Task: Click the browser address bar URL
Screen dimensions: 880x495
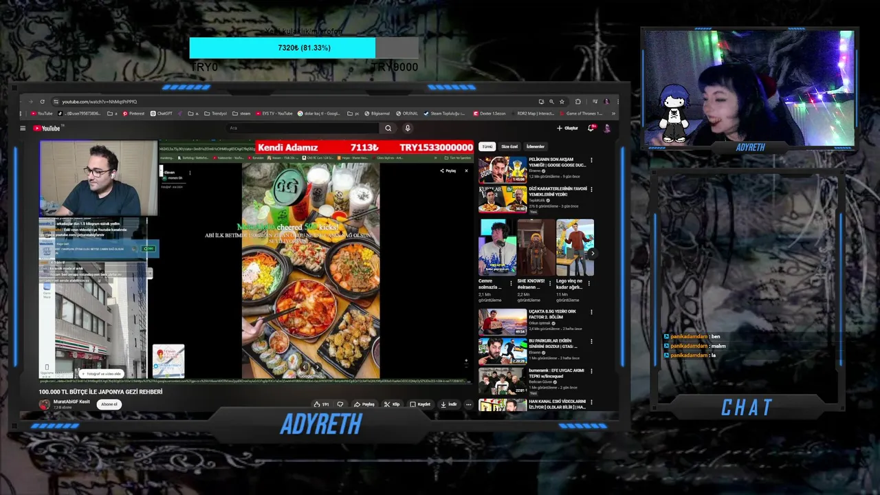Action: (99, 102)
